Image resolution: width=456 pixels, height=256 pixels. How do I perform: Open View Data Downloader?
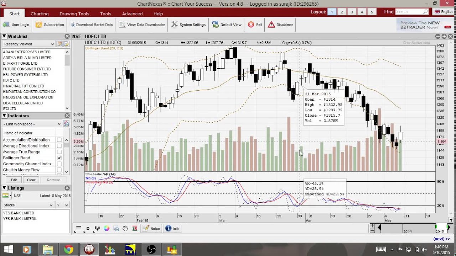(142, 25)
